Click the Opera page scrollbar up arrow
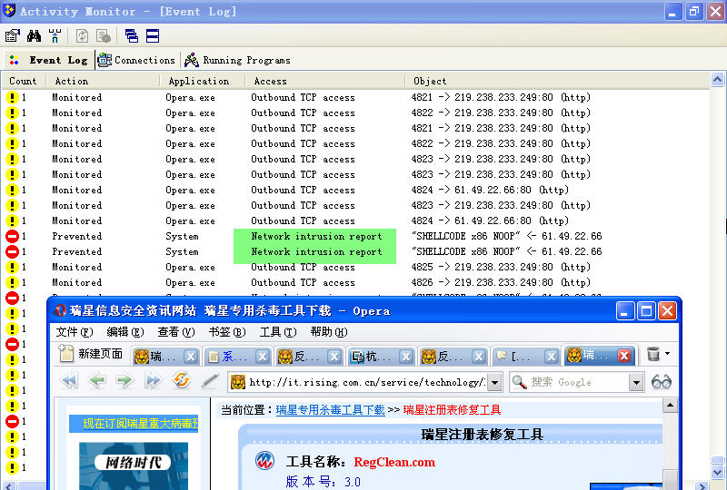Image resolution: width=727 pixels, height=490 pixels. pos(670,407)
